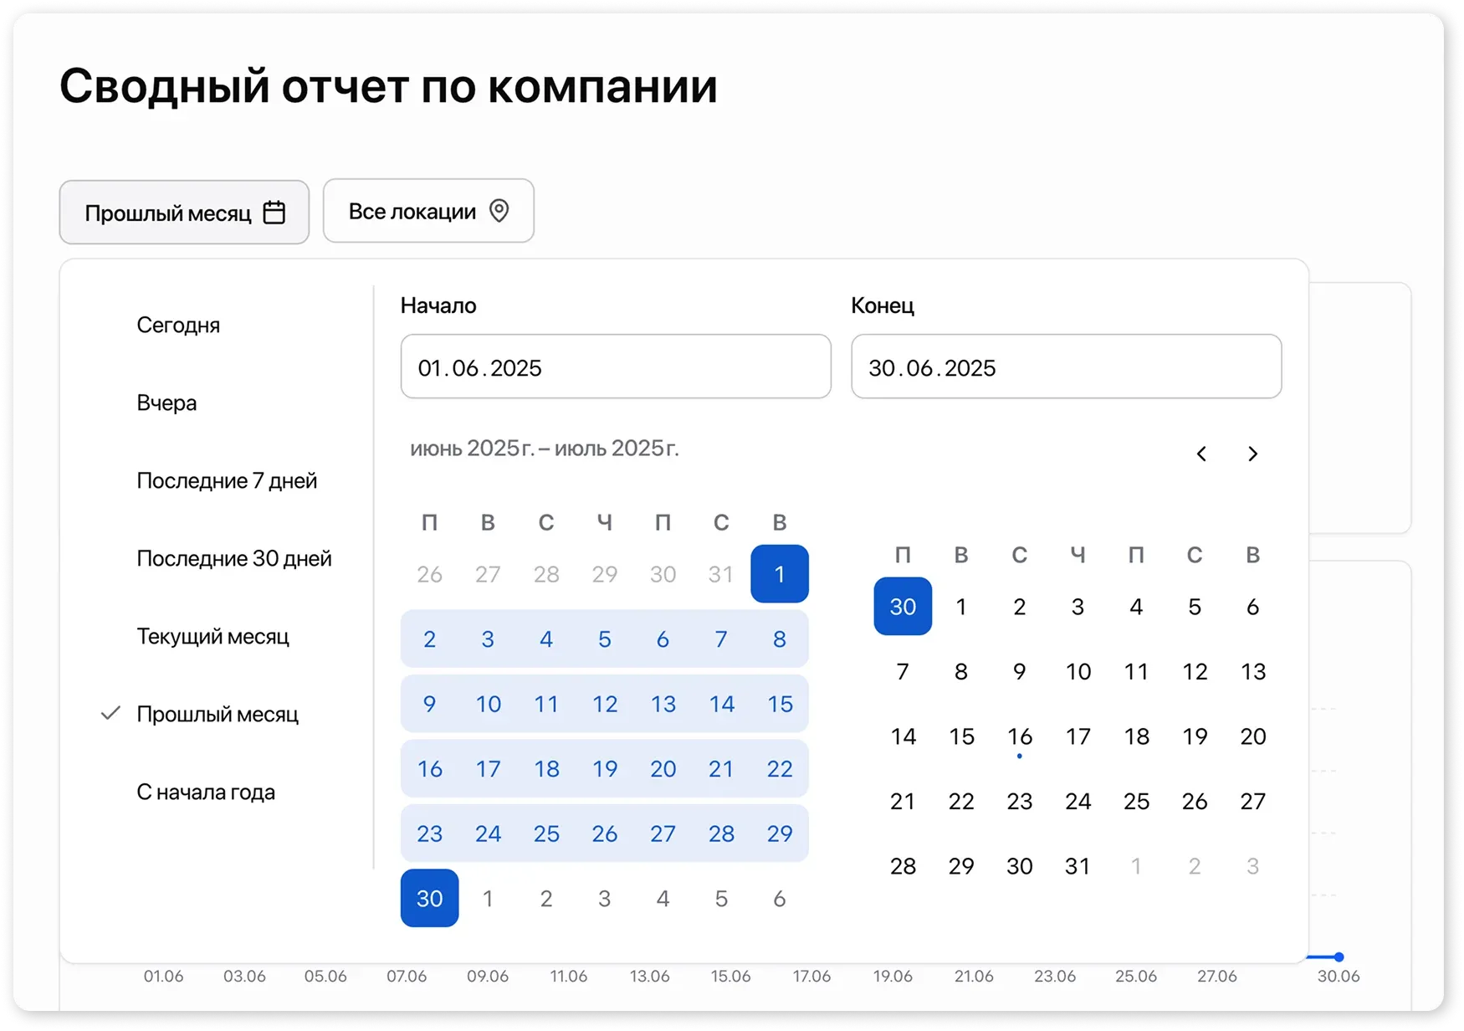Select July 31 in the right calendar
The width and height of the screenshot is (1464, 1031).
click(1078, 866)
